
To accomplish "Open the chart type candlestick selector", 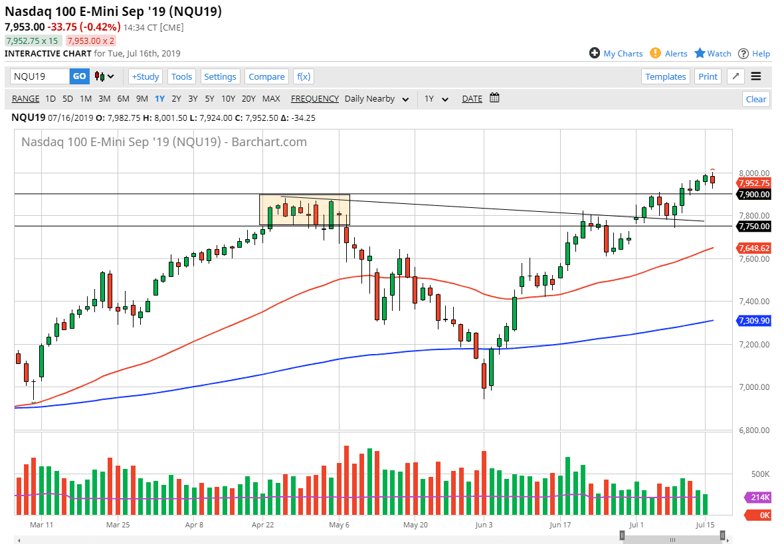I will pyautogui.click(x=105, y=76).
